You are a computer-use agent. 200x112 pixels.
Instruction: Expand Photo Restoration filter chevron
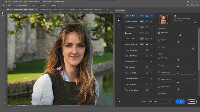tap(151, 50)
